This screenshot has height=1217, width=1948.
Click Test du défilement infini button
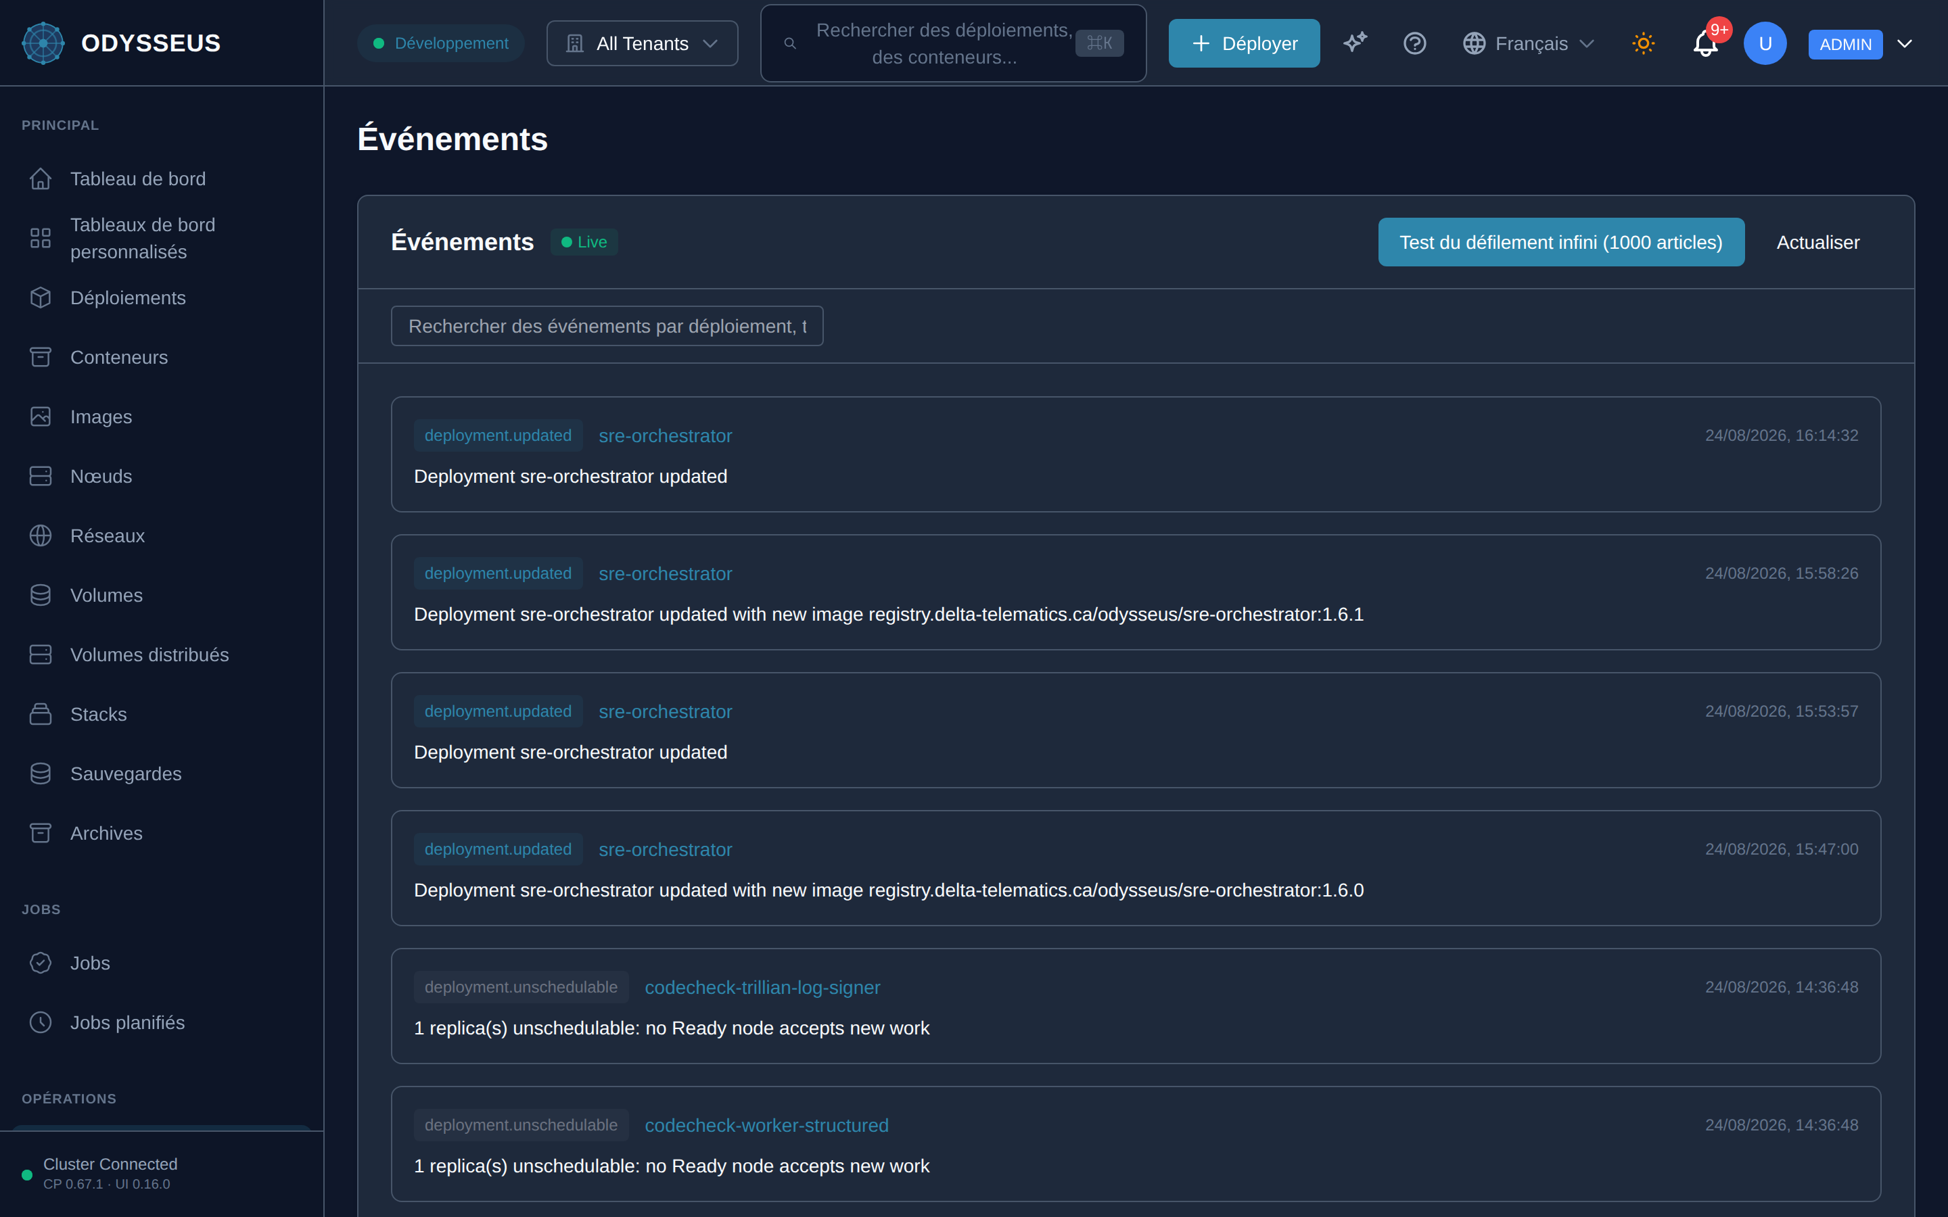tap(1561, 242)
